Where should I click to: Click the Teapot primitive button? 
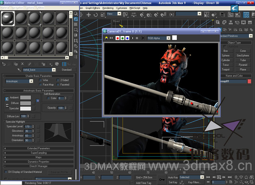(226, 69)
